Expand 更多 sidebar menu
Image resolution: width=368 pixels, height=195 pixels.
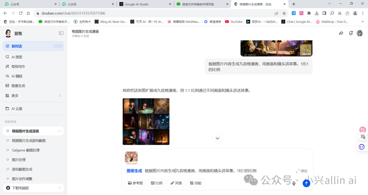click(x=33, y=95)
